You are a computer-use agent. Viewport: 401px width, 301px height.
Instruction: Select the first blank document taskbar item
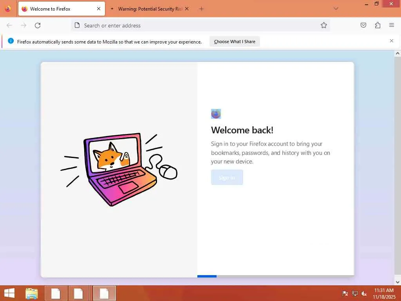click(56, 293)
